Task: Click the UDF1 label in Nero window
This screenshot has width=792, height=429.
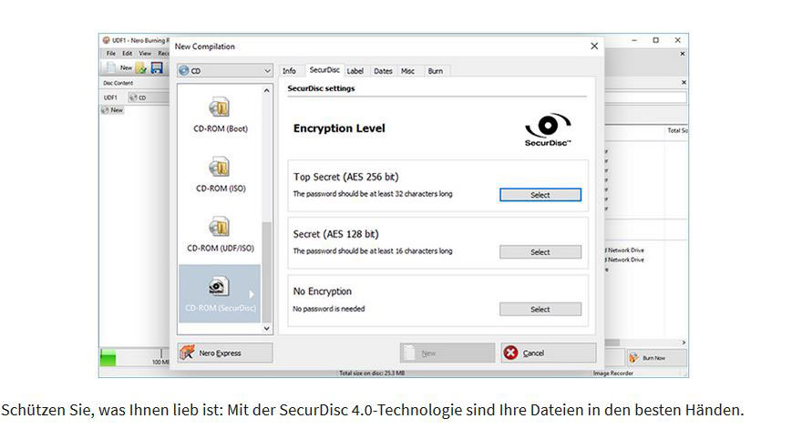Action: [110, 97]
